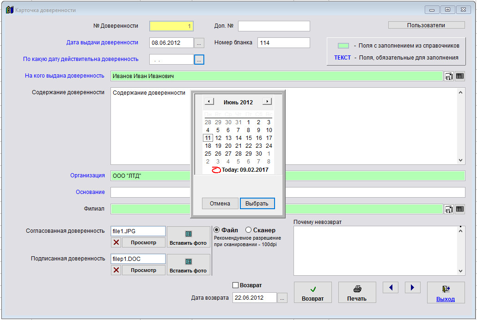Go to next record with right arrow
The width and height of the screenshot is (477, 320).
pos(412,288)
